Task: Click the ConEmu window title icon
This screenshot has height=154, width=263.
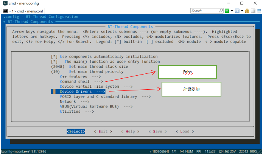Action: coord(5,3)
